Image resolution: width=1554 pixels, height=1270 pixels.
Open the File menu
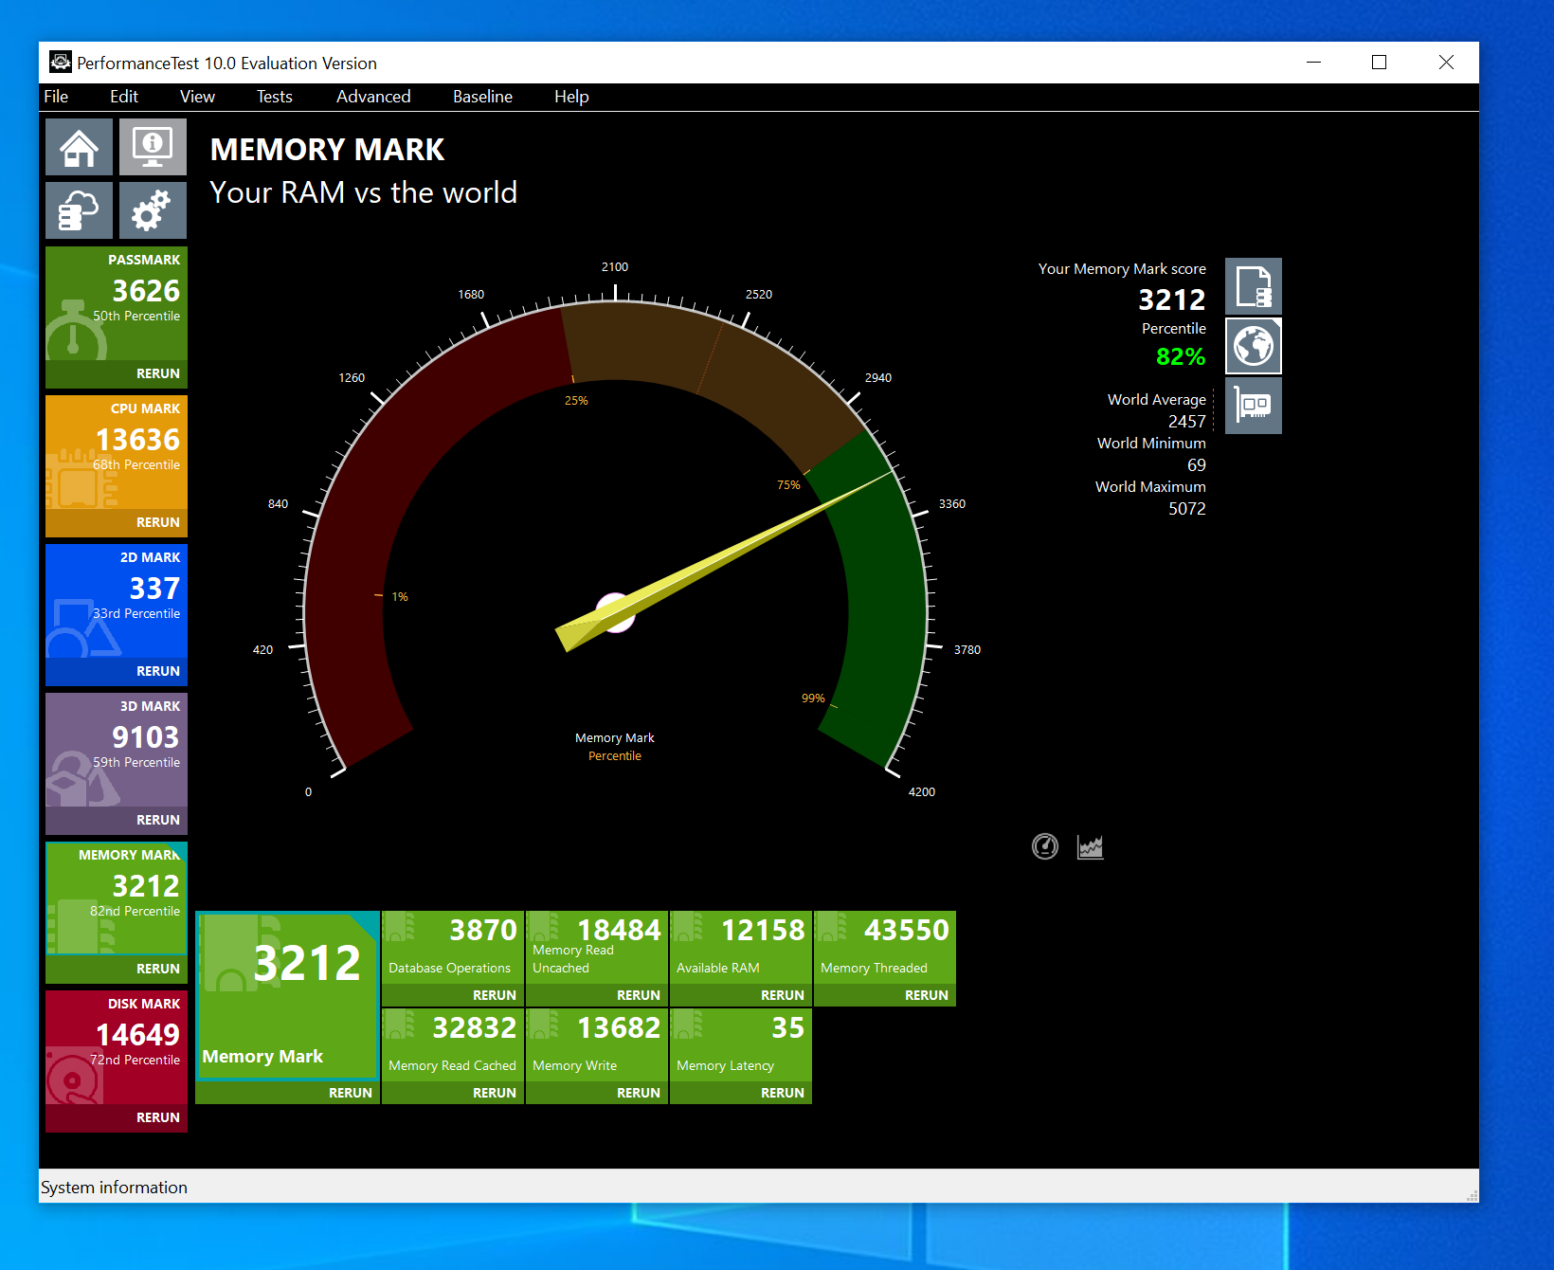coord(56,97)
